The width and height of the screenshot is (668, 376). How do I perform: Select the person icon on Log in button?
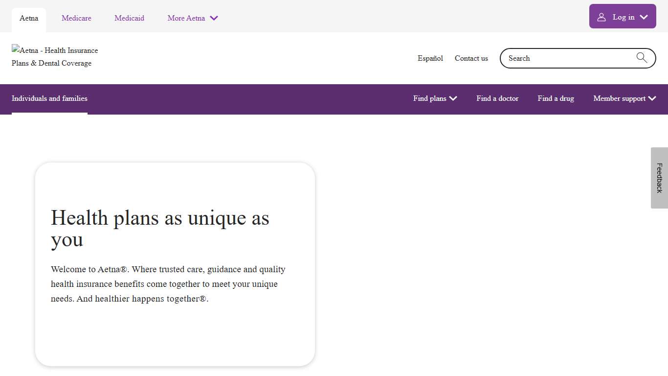[601, 16]
